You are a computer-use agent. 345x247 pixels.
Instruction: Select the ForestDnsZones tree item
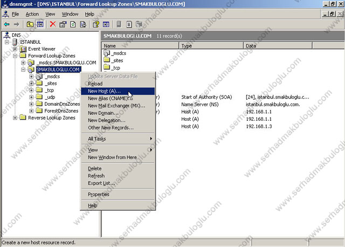61,111
